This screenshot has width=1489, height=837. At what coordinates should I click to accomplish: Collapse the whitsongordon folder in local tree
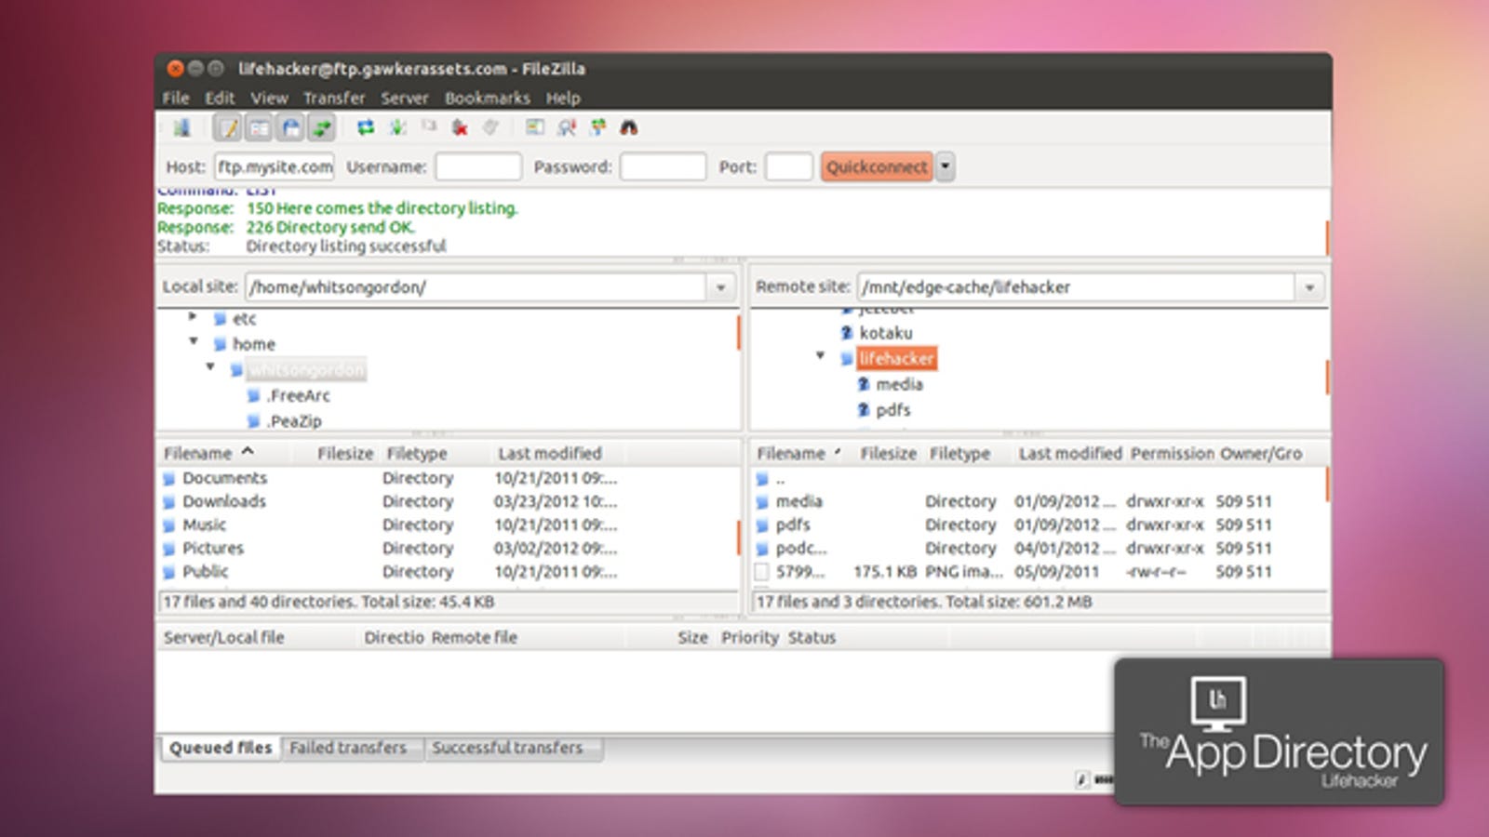click(210, 367)
